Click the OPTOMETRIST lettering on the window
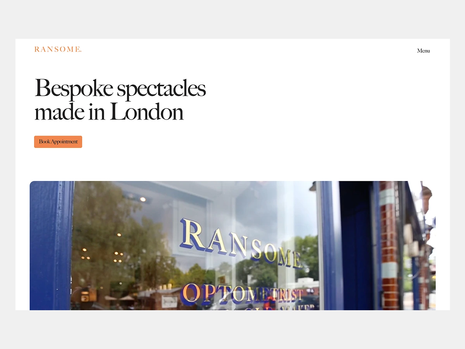The image size is (465, 349). tap(242, 293)
